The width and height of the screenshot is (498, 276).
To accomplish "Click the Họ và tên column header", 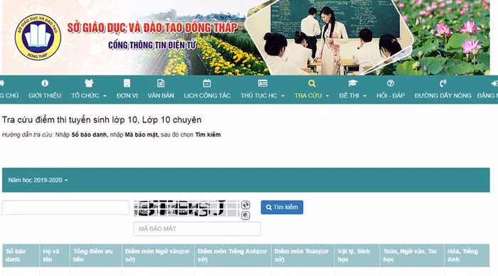I will click(x=54, y=255).
